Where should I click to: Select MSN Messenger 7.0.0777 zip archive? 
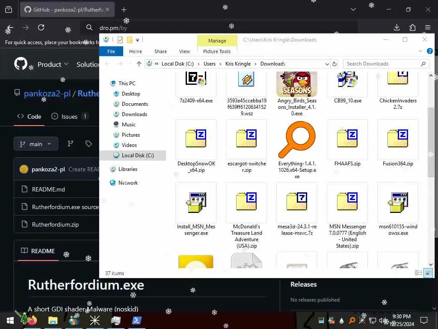click(347, 201)
